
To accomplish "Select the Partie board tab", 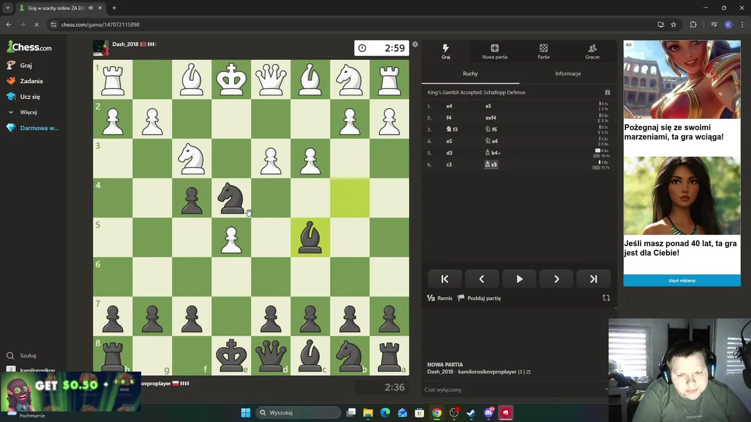I will tap(543, 52).
